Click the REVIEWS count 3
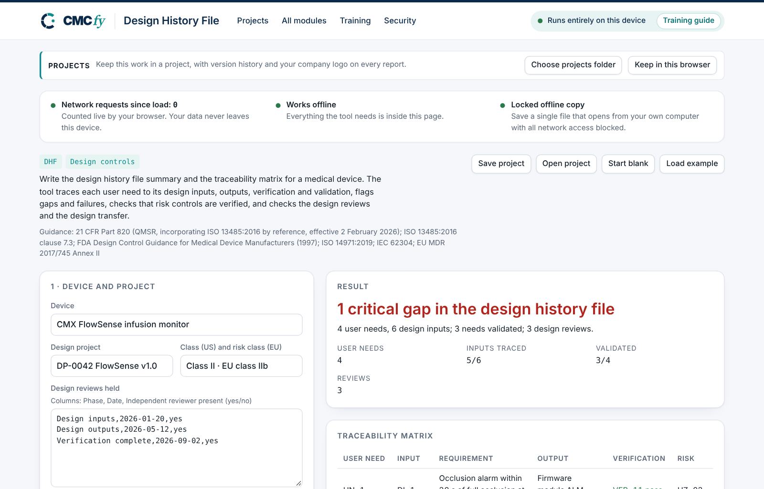This screenshot has height=489, width=764. point(340,390)
